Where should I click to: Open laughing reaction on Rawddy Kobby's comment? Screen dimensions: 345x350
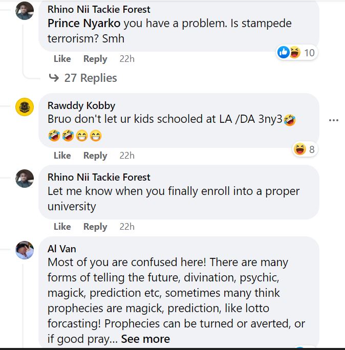click(x=299, y=149)
